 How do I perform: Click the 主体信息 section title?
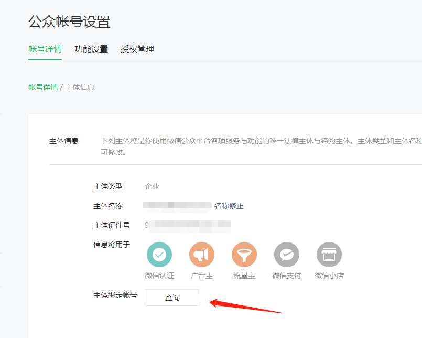point(64,141)
